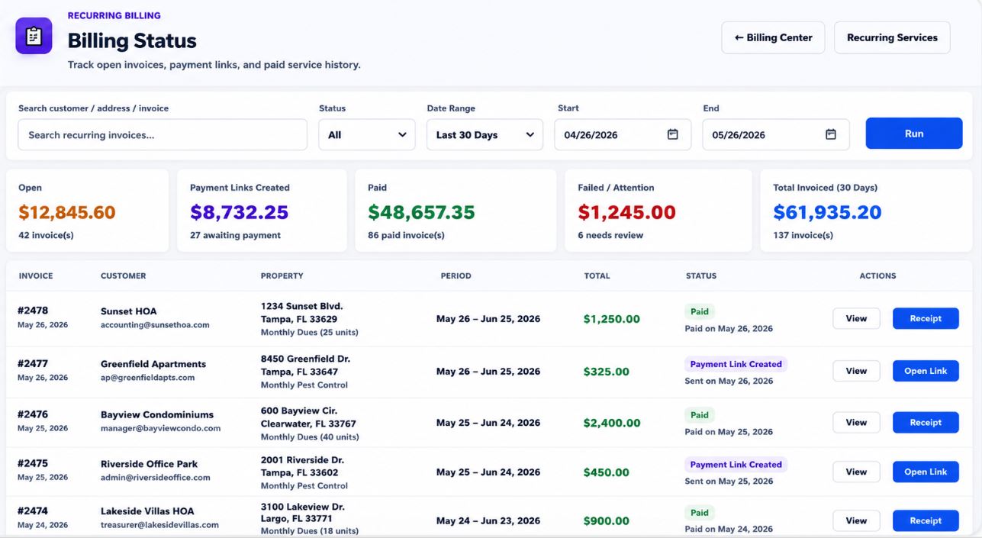982x538 pixels.
Task: Click total amount $2,400.00
Action: [x=611, y=423]
